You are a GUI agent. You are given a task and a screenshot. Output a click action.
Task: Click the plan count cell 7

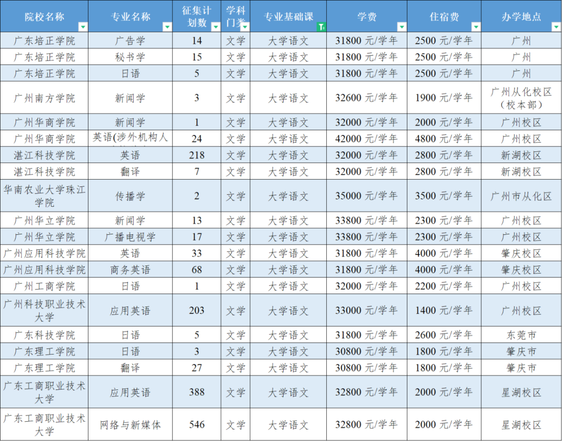pos(197,171)
